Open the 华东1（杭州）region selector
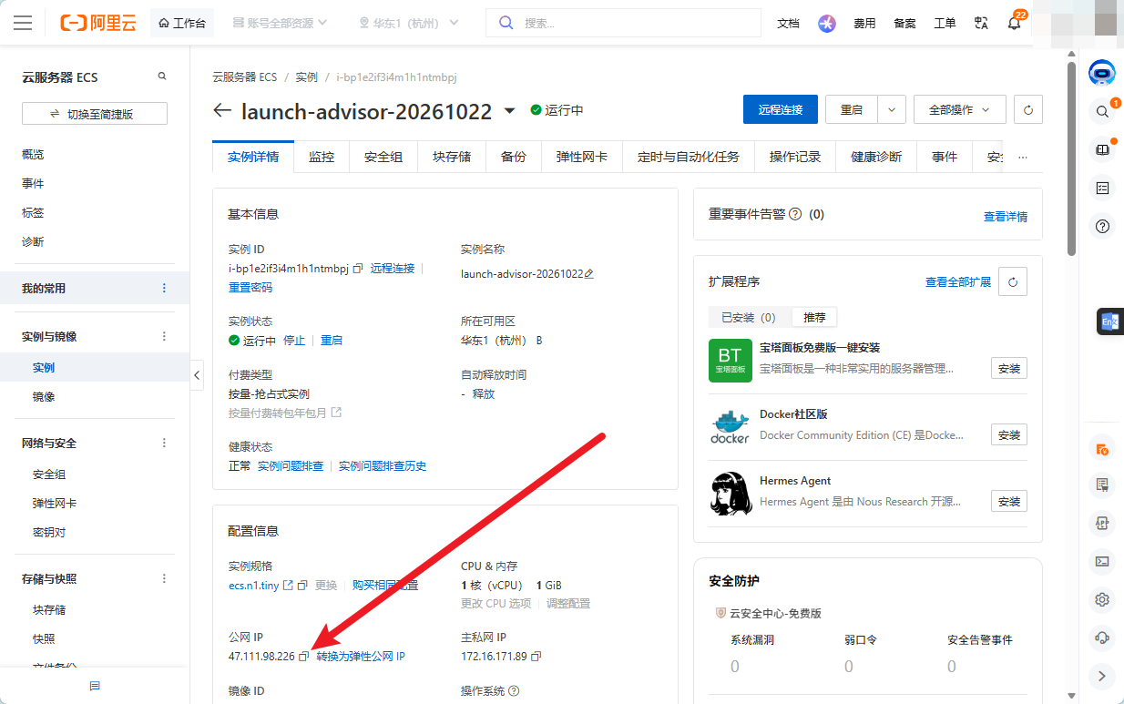This screenshot has width=1124, height=704. tap(408, 23)
